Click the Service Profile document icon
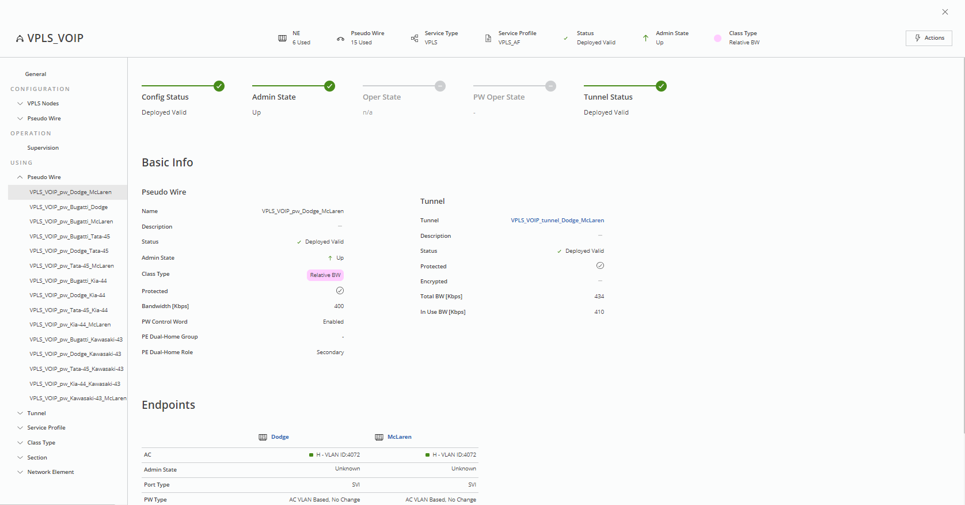The image size is (965, 505). (x=488, y=38)
